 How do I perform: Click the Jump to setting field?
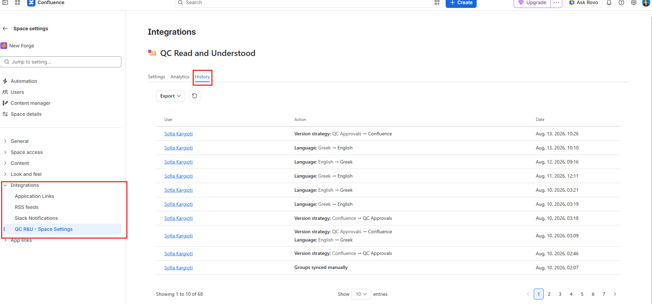click(61, 62)
